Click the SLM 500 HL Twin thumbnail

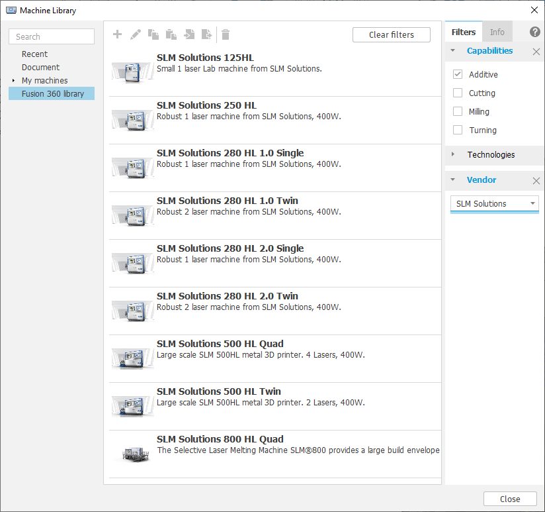pyautogui.click(x=133, y=406)
